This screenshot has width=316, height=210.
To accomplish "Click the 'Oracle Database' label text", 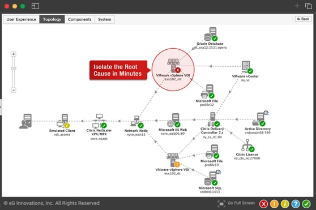I will 210,44.
